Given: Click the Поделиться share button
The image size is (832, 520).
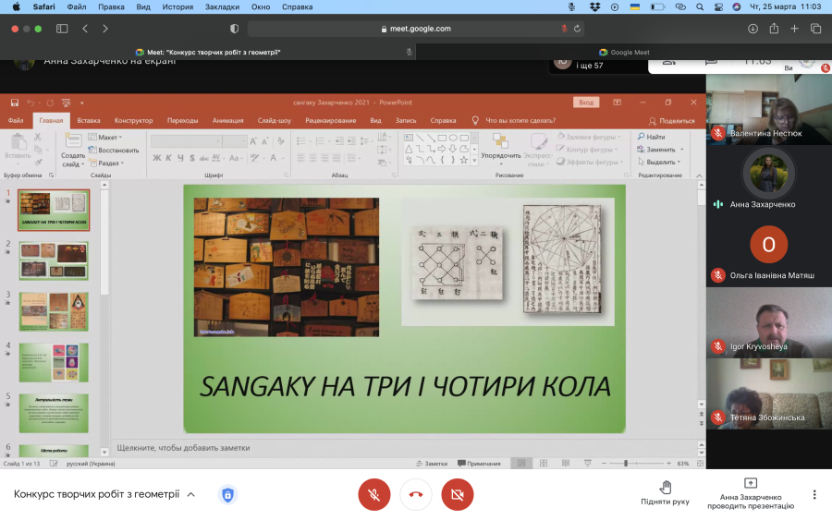Looking at the screenshot, I should coord(672,121).
